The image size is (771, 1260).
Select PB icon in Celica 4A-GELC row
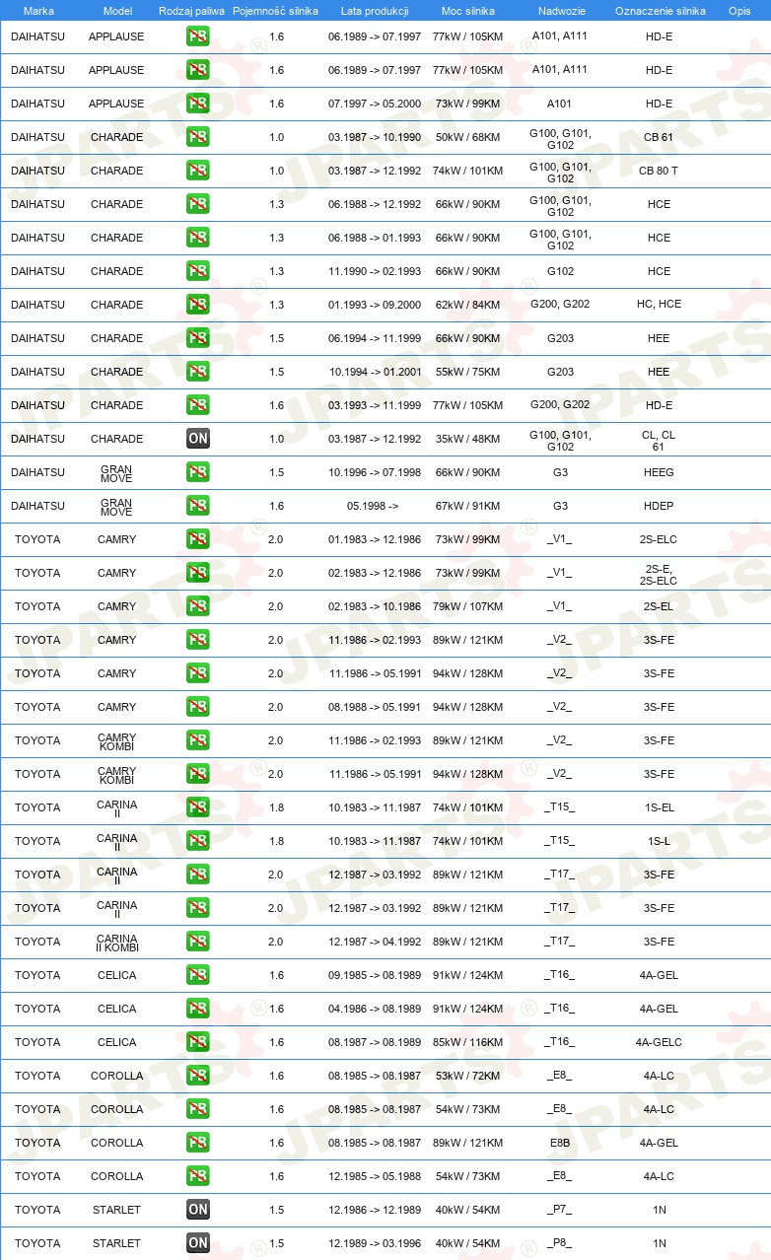tap(197, 1042)
